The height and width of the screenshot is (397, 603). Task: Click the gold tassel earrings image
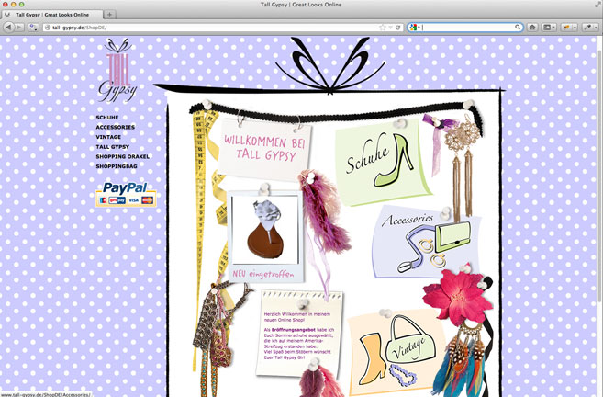pos(463,169)
